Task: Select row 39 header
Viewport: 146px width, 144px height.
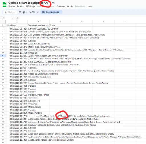Action: coord(3,140)
